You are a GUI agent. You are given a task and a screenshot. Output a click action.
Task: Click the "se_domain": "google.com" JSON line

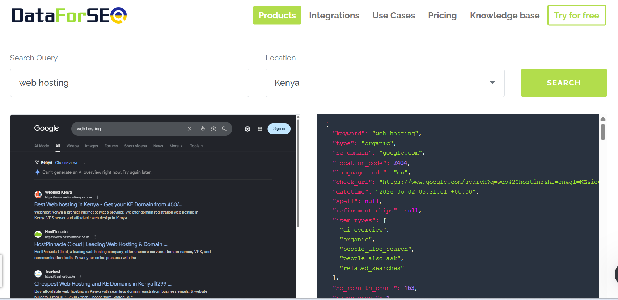pos(379,153)
